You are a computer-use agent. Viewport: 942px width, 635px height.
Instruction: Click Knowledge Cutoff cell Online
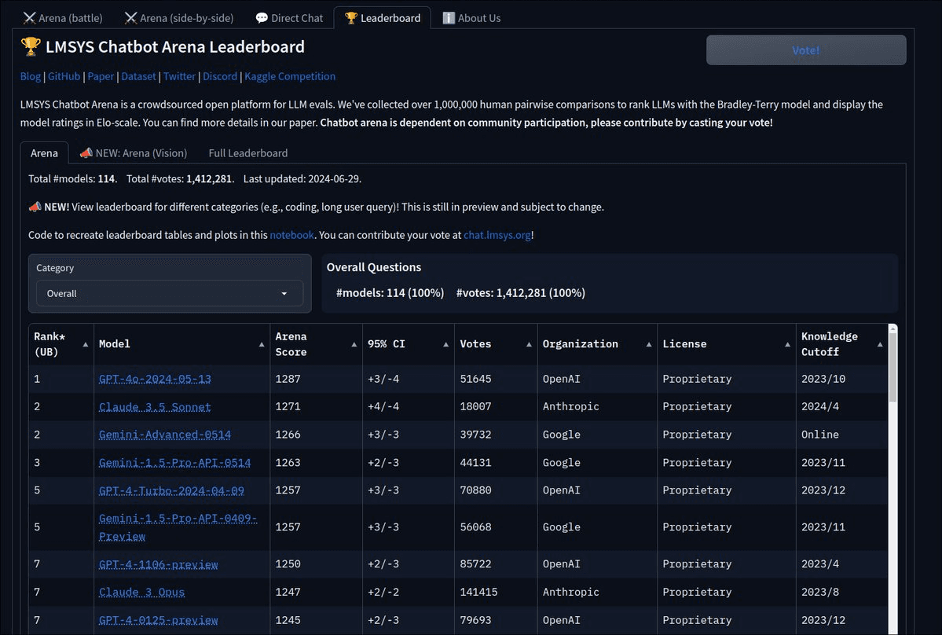pos(841,435)
